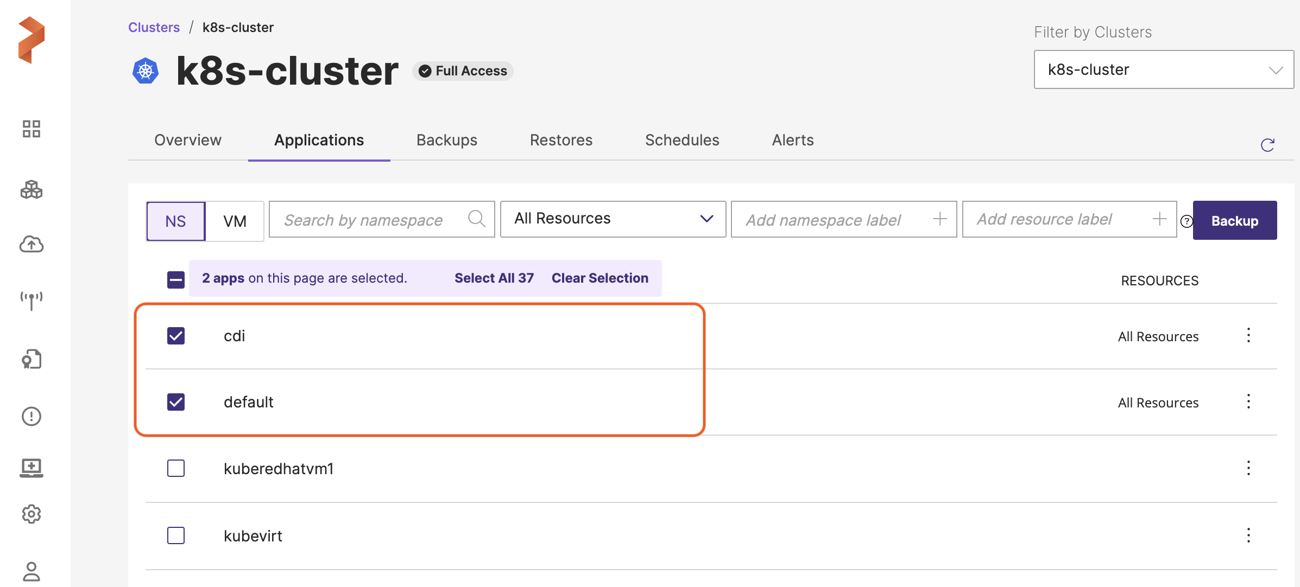Image resolution: width=1300 pixels, height=587 pixels.
Task: Open the alert exclamation sidebar icon
Action: point(31,416)
